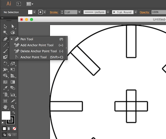Screen dimensions: 166x139
Task: Open the Uniform width profile dropdown
Action: pyautogui.click(x=108, y=12)
